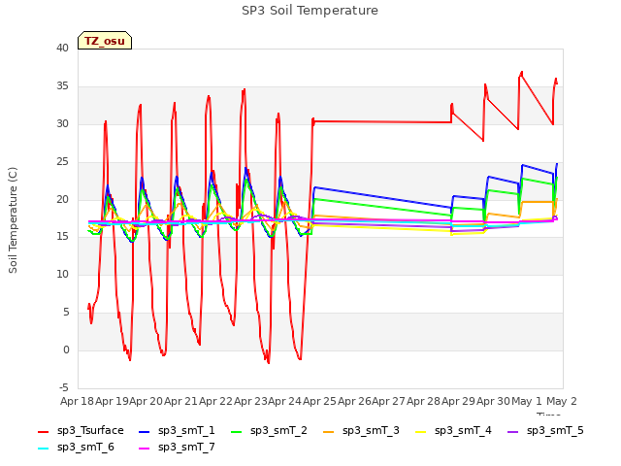Click the TZ_osu annotation label

[105, 41]
